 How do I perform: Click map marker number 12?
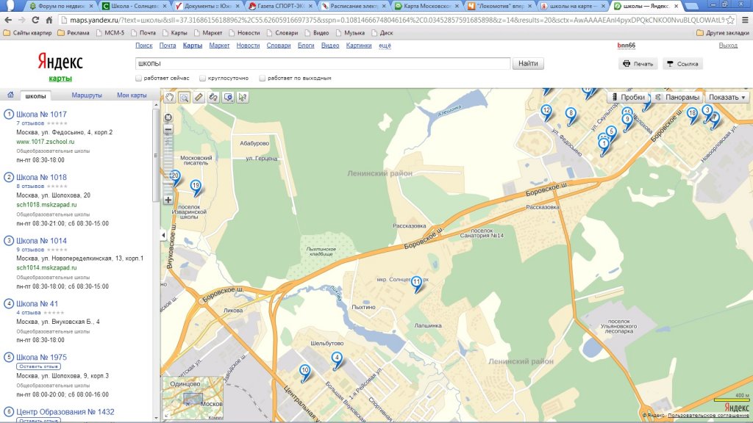tap(546, 112)
